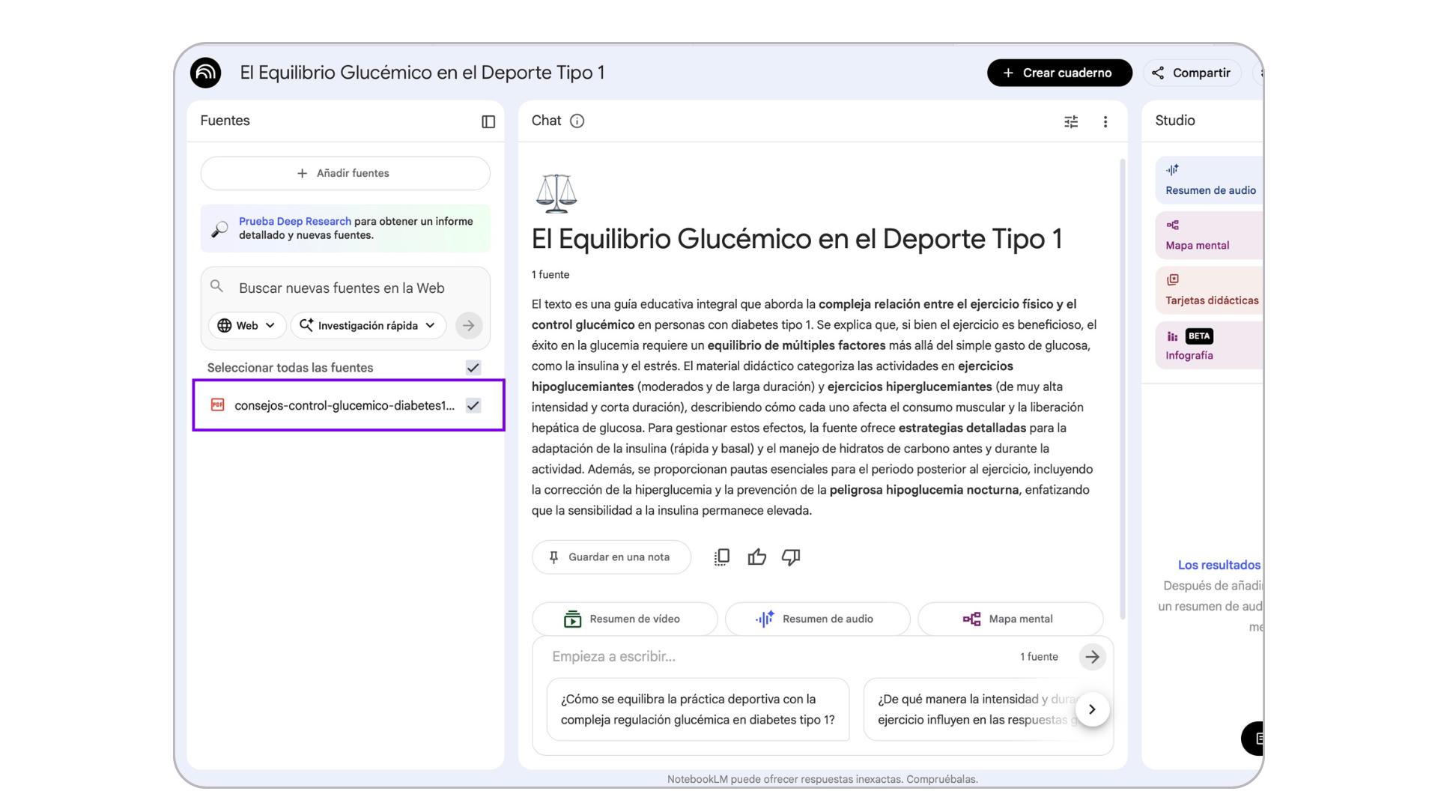Image resolution: width=1438 pixels, height=809 pixels.
Task: Click the Empieza a escribir input field
Action: pyautogui.click(x=771, y=657)
